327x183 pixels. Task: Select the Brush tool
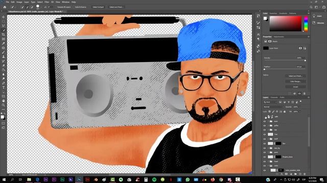point(4,52)
